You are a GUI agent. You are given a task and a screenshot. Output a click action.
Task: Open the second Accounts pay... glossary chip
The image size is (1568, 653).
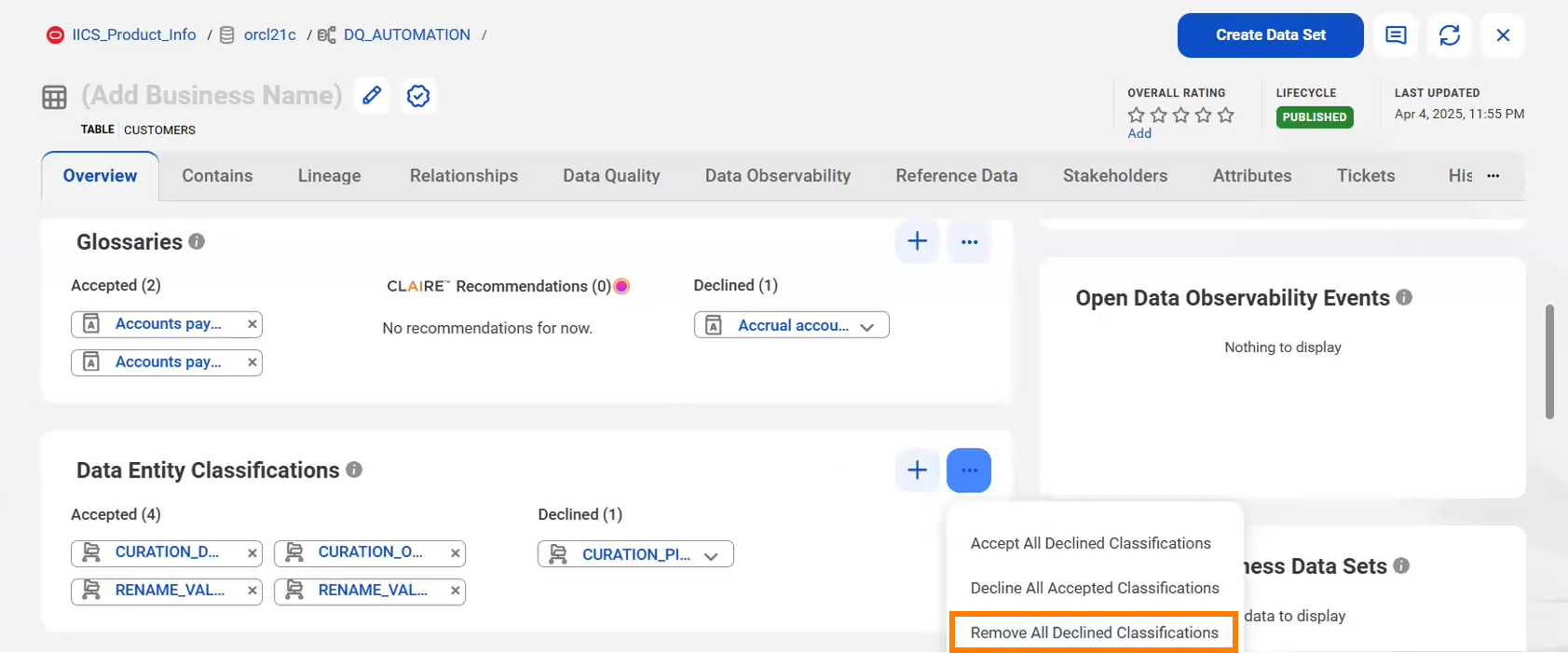pyautogui.click(x=168, y=362)
